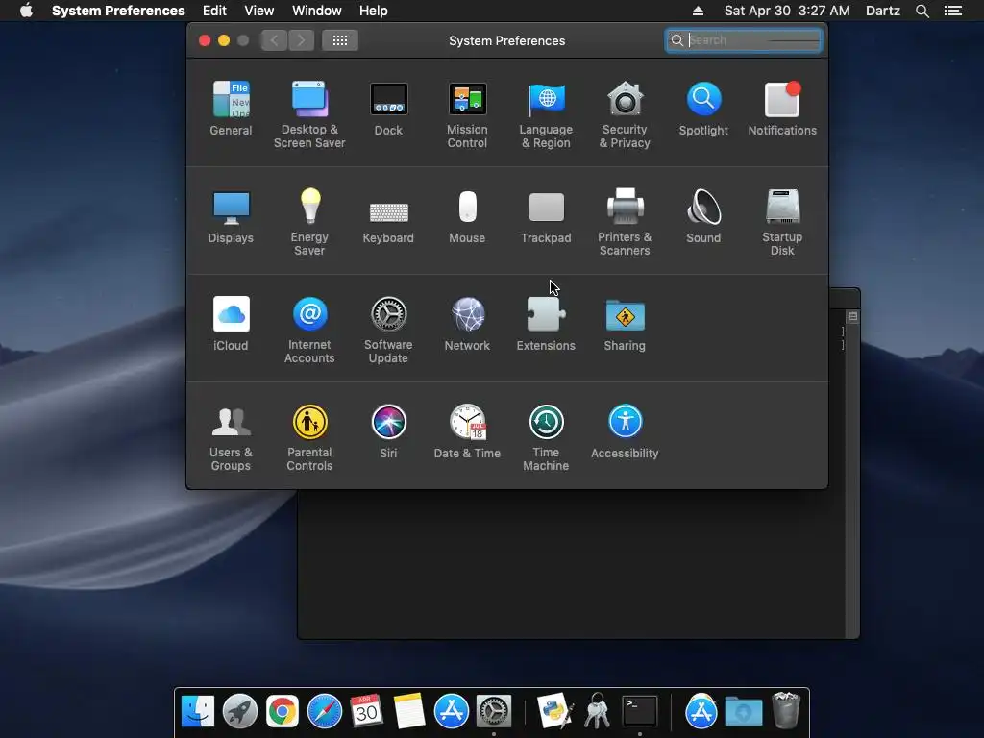This screenshot has width=984, height=738.
Task: Open the Dartz user menu
Action: [883, 11]
